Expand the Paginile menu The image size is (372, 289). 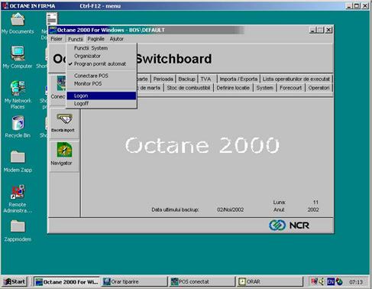(x=95, y=39)
